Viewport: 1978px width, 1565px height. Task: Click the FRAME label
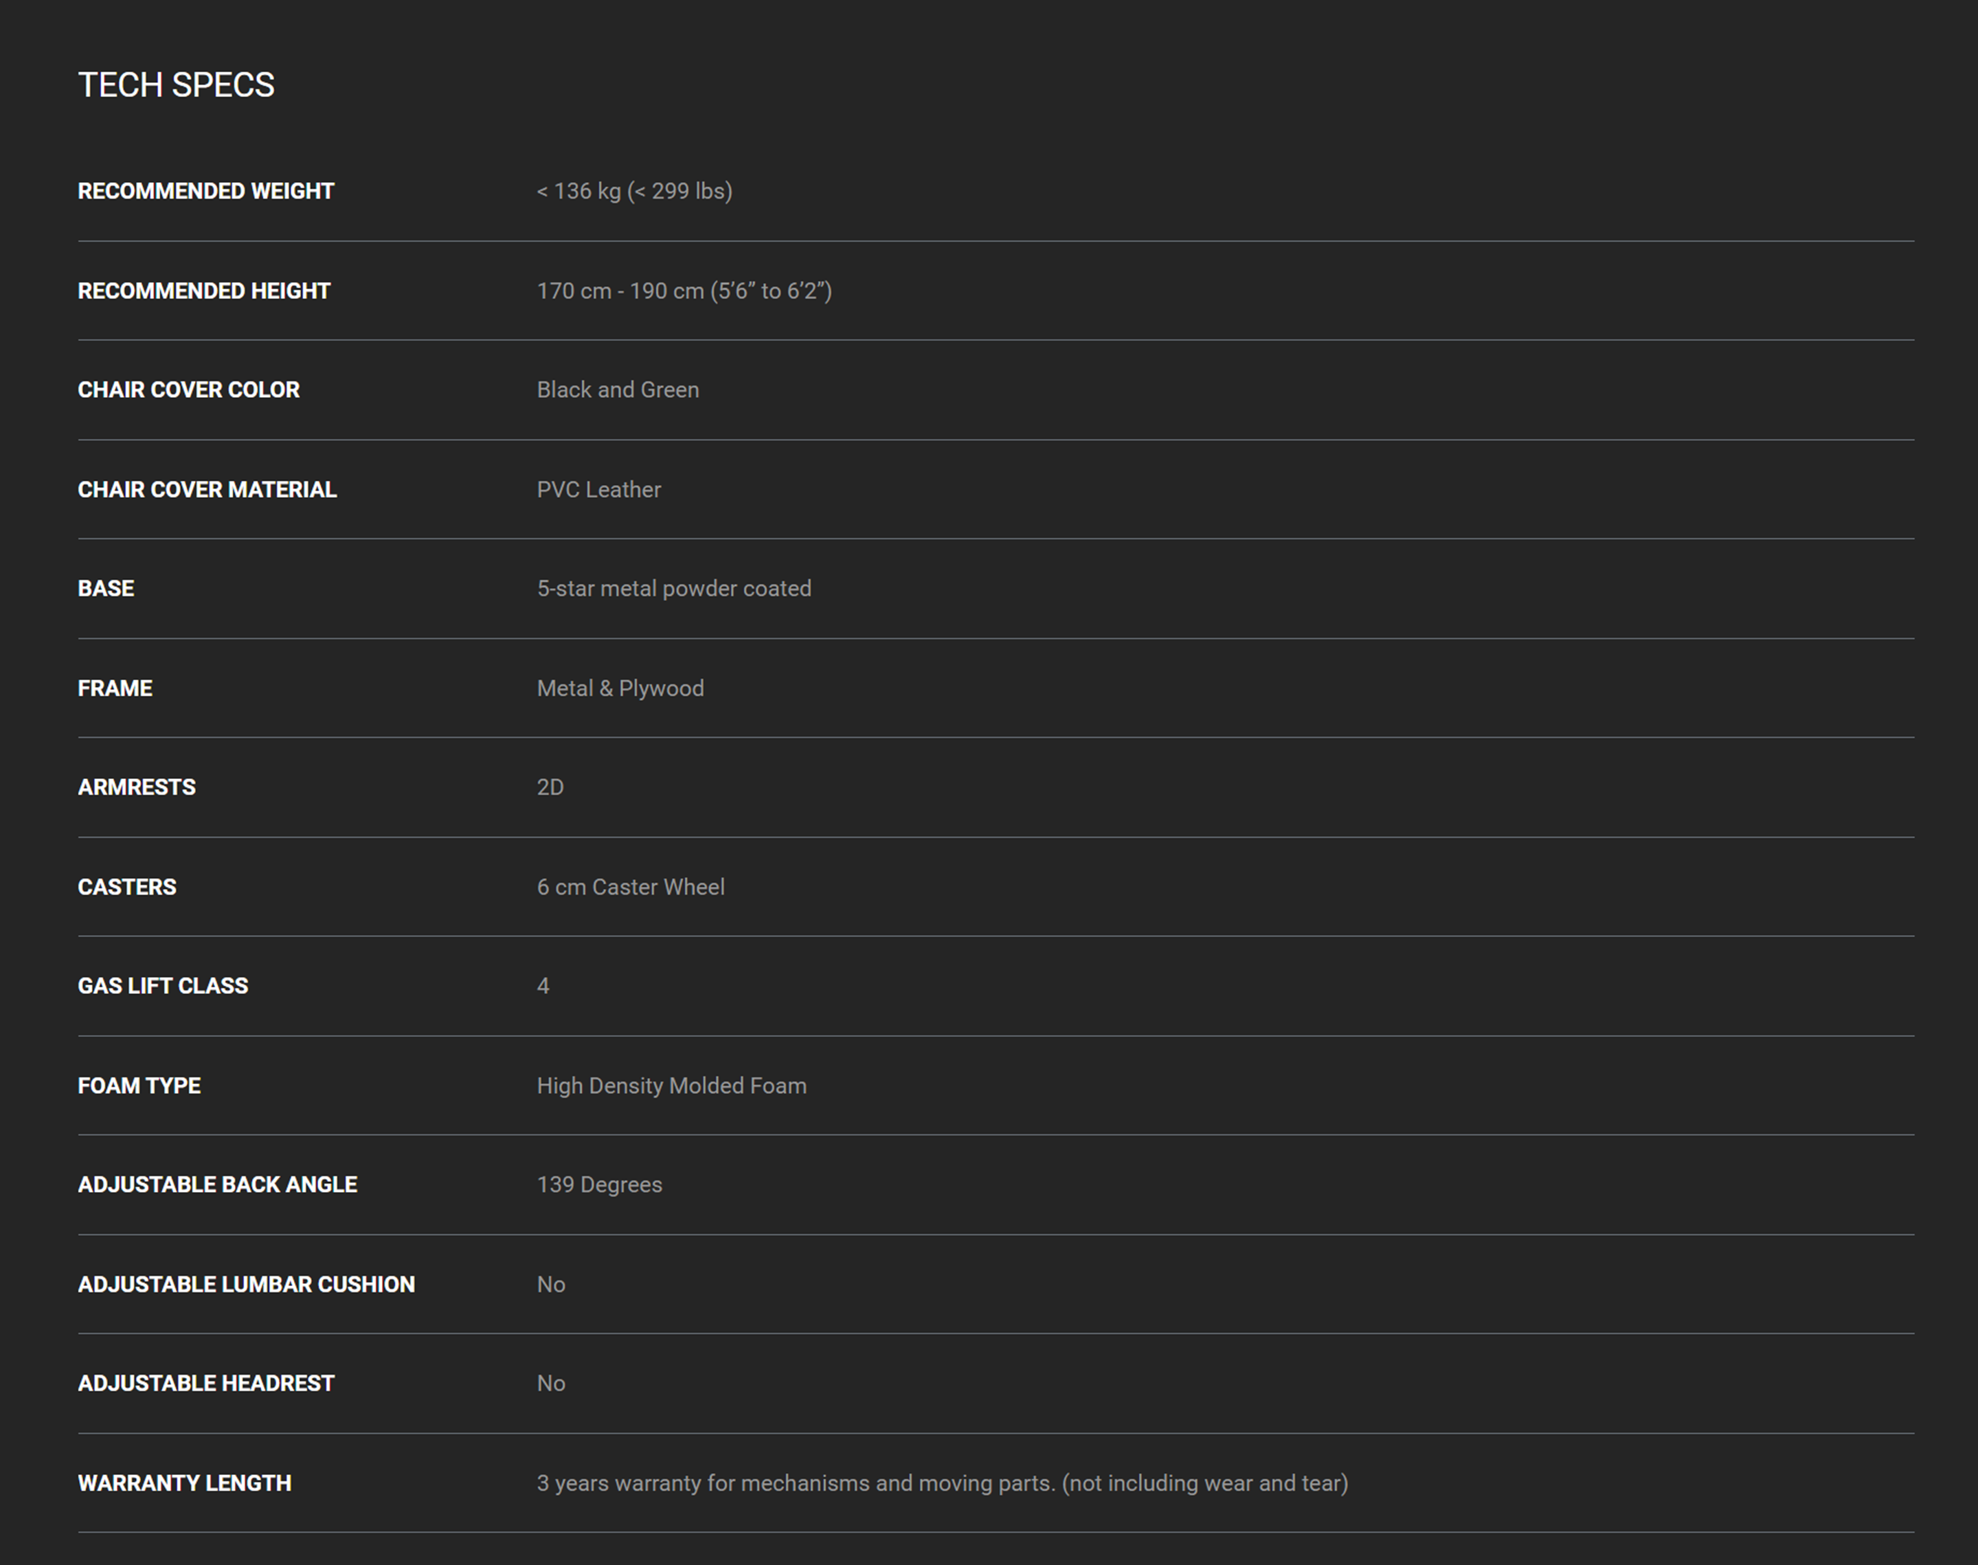click(115, 688)
